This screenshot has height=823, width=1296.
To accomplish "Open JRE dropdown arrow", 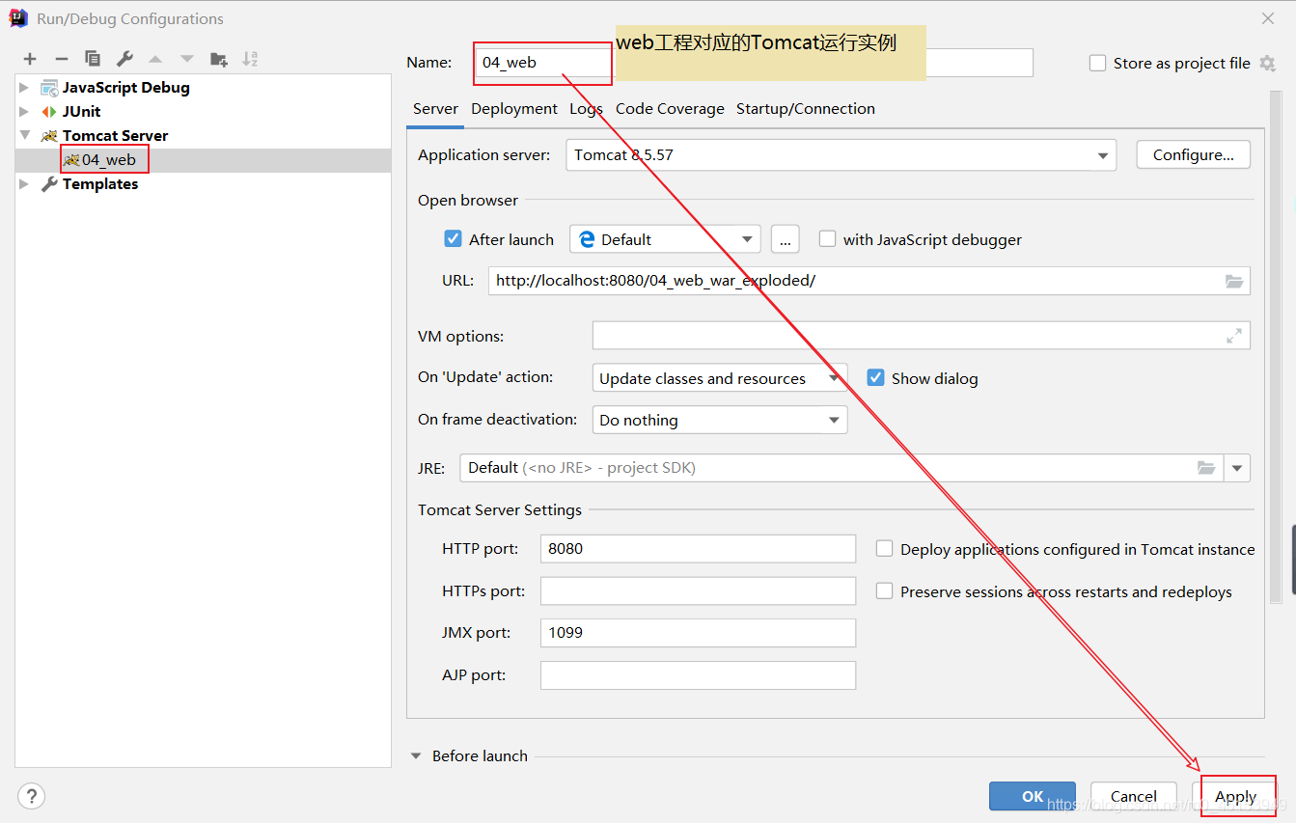I will click(1237, 468).
